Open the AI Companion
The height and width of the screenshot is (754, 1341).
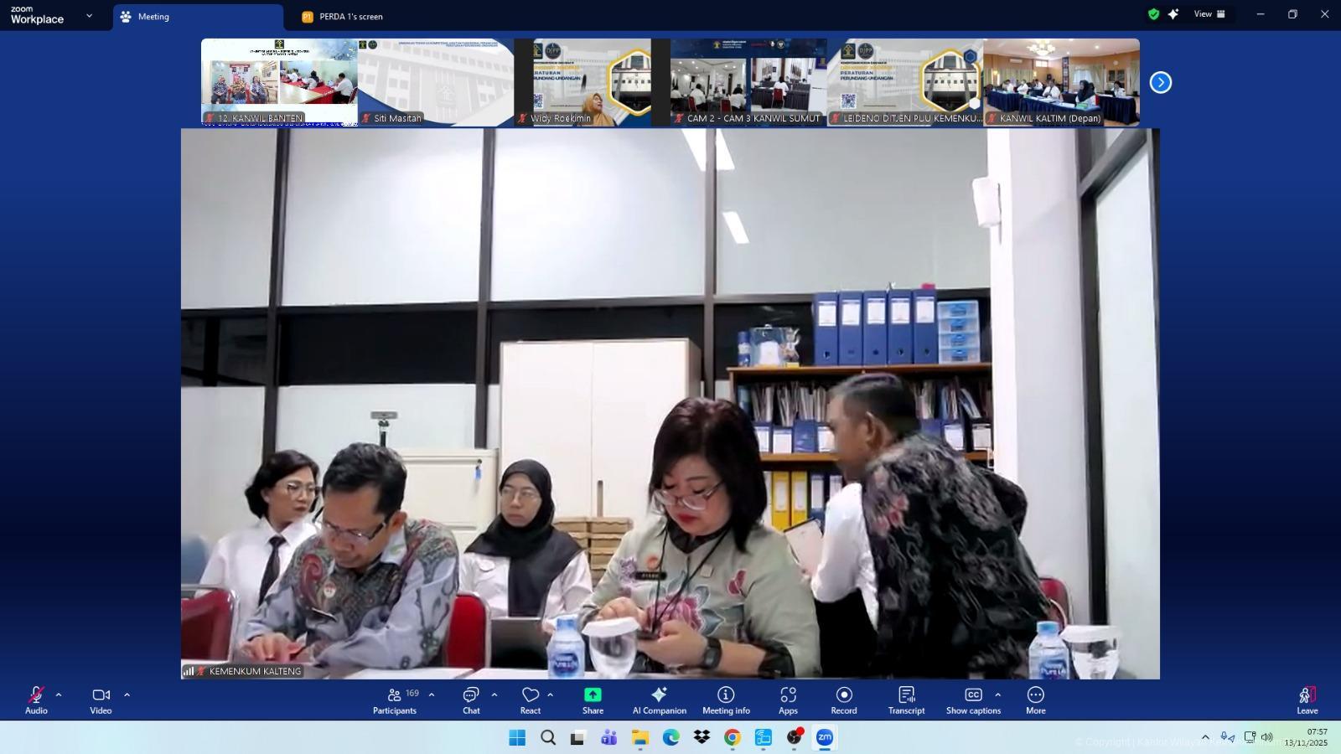click(x=659, y=700)
